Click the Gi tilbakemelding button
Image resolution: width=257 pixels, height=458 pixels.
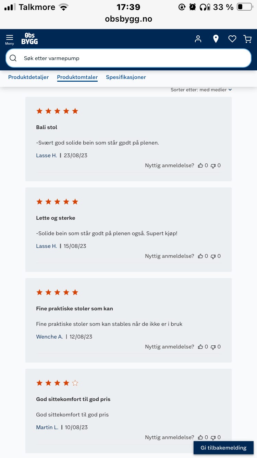pyautogui.click(x=223, y=448)
